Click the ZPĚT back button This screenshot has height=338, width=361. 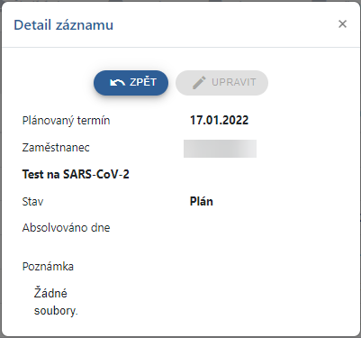pos(131,83)
